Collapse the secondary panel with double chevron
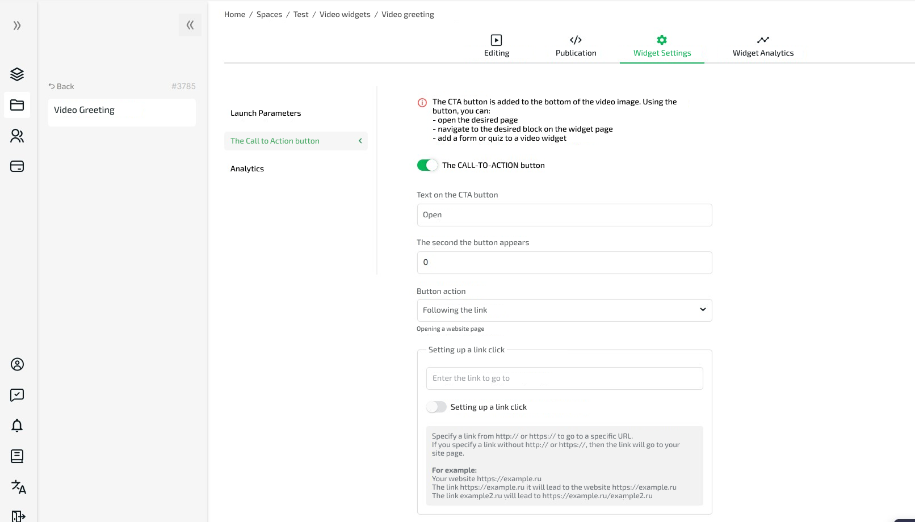This screenshot has height=522, width=915. (x=190, y=25)
